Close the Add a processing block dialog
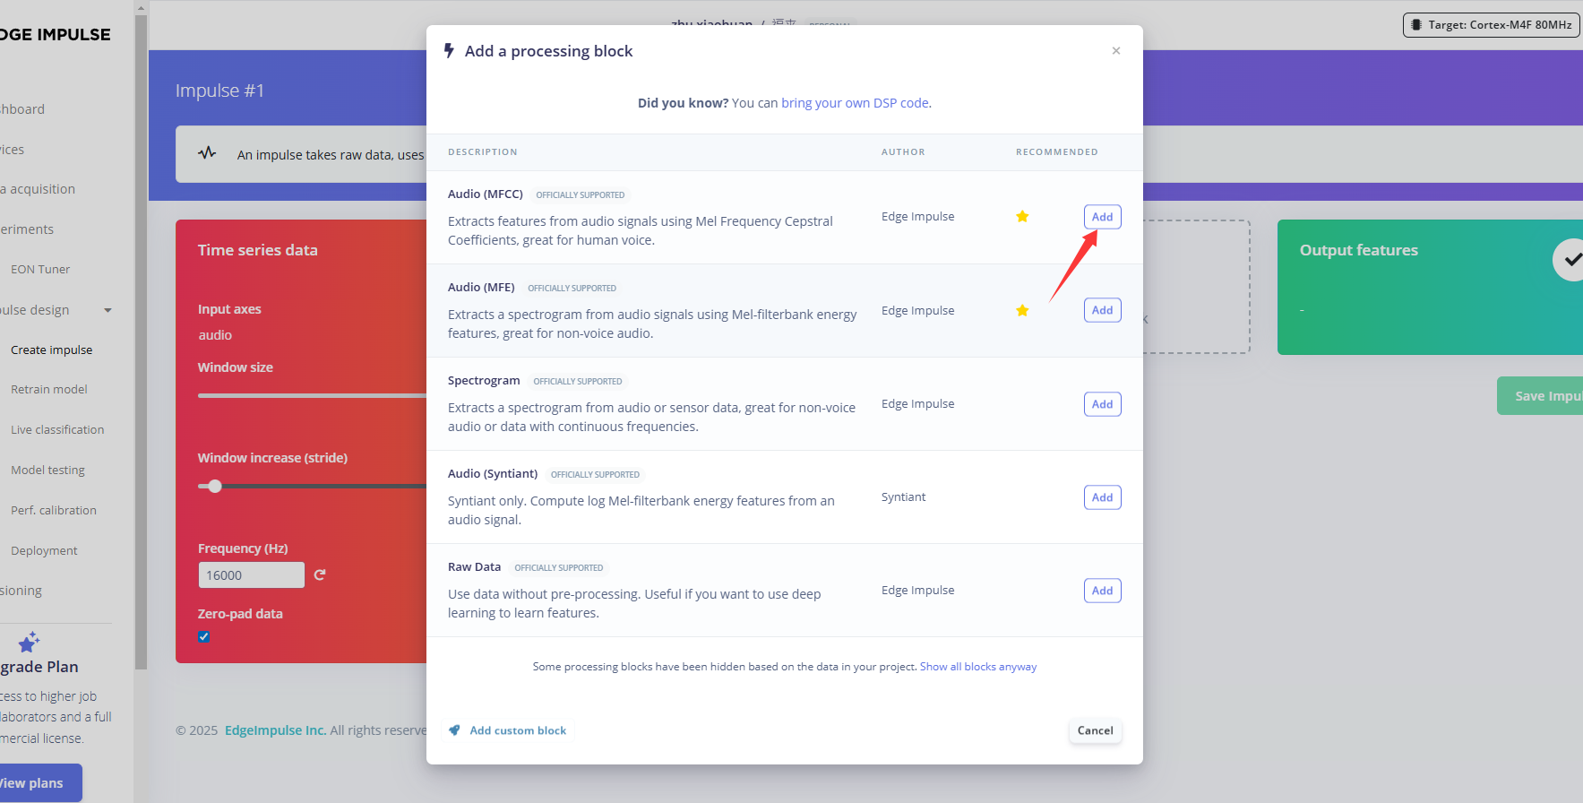 1115,51
